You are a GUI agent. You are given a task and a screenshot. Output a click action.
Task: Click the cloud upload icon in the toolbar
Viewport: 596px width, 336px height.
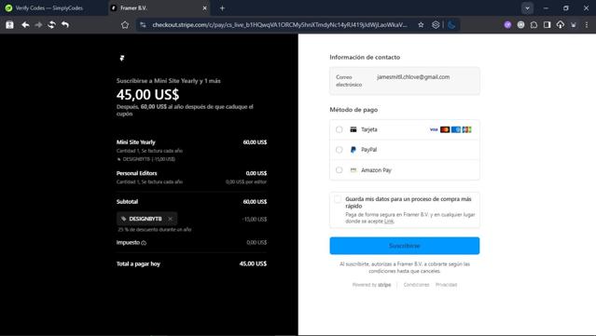click(561, 24)
